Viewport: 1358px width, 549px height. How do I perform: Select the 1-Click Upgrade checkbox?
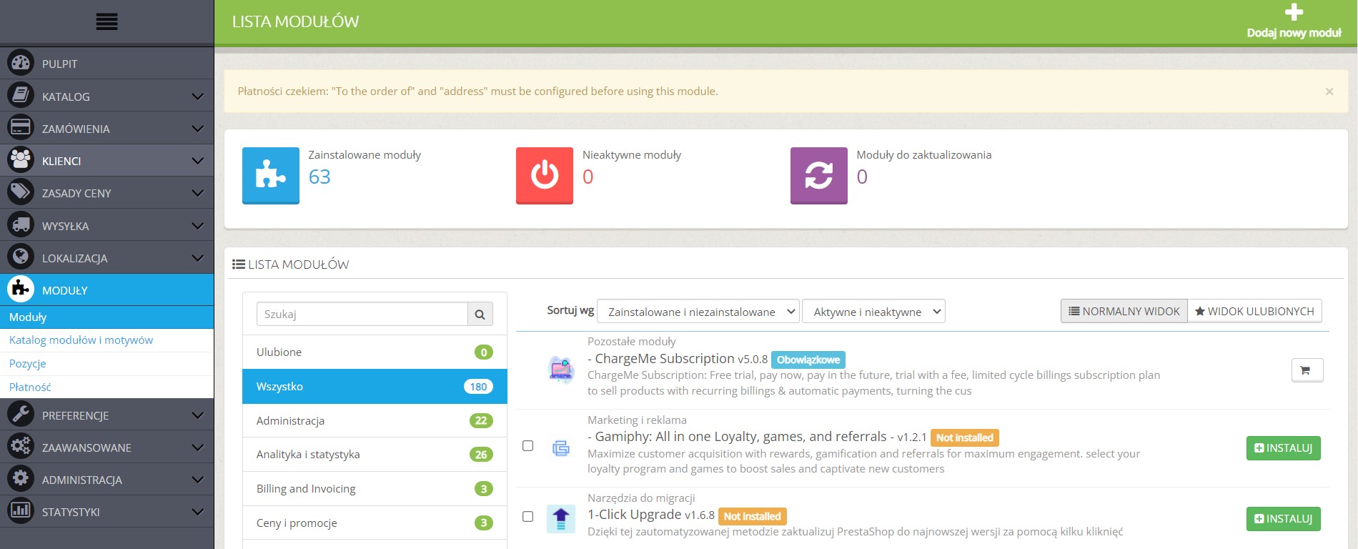pyautogui.click(x=528, y=517)
